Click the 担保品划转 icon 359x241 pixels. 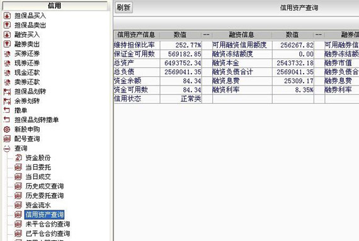point(7,91)
